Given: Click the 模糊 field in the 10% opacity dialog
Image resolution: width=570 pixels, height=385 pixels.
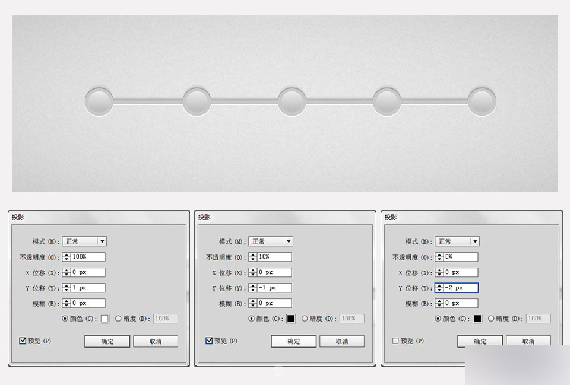Looking at the screenshot, I should pos(274,303).
